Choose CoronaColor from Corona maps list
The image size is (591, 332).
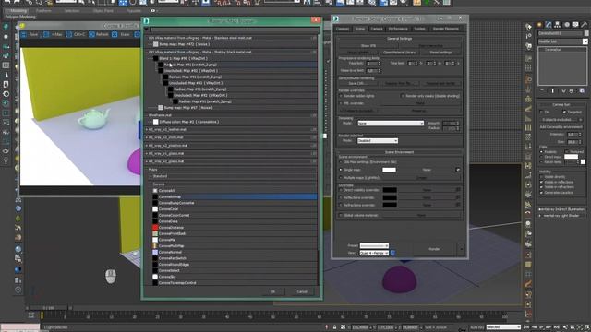(x=235, y=209)
